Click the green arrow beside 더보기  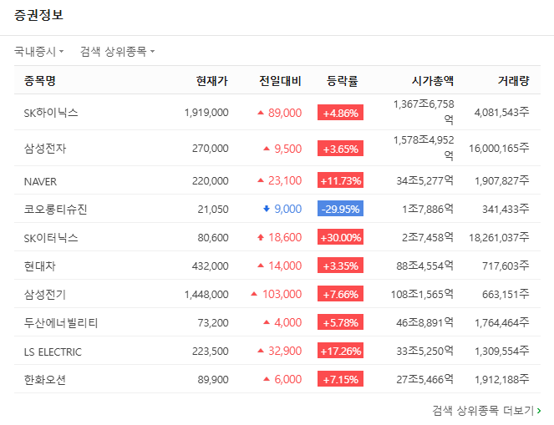pyautogui.click(x=539, y=411)
